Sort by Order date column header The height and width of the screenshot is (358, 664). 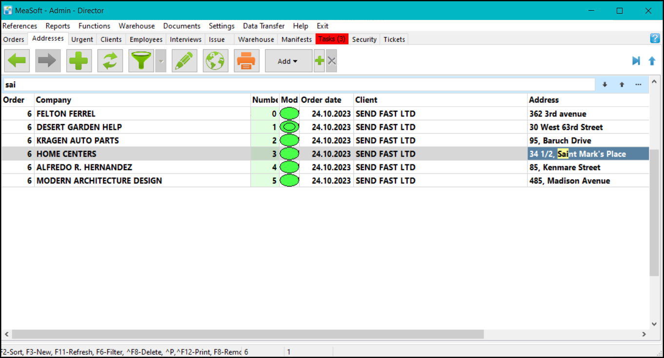(321, 100)
